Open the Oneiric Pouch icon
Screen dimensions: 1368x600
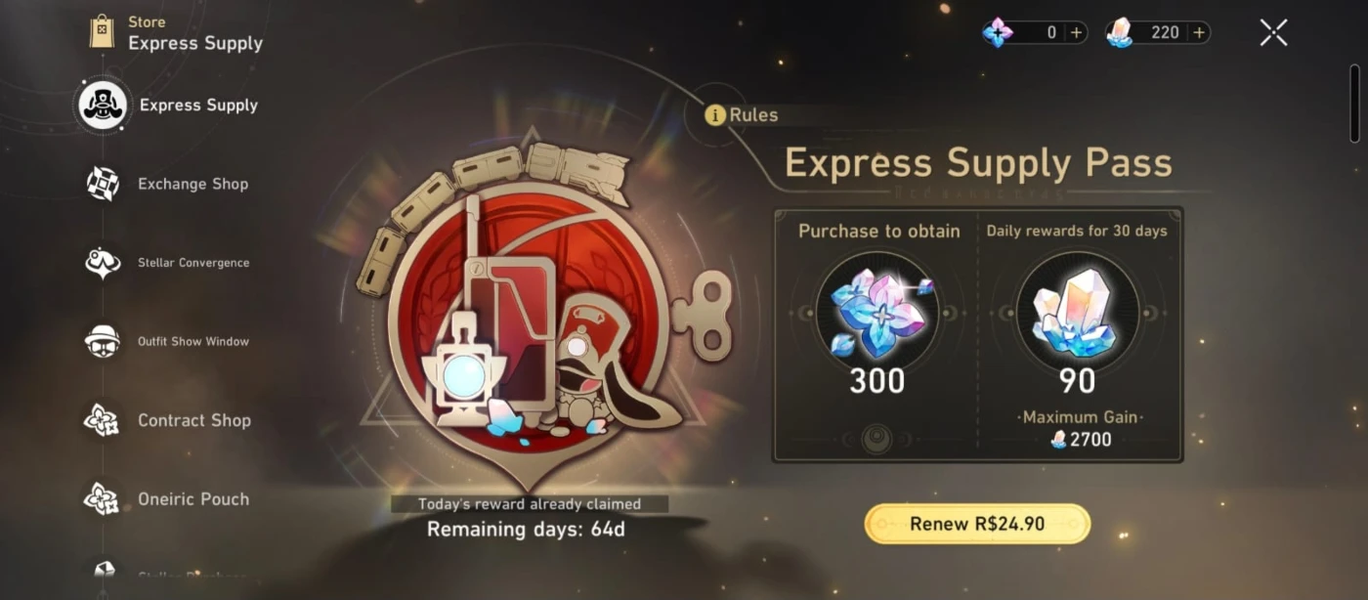point(103,498)
